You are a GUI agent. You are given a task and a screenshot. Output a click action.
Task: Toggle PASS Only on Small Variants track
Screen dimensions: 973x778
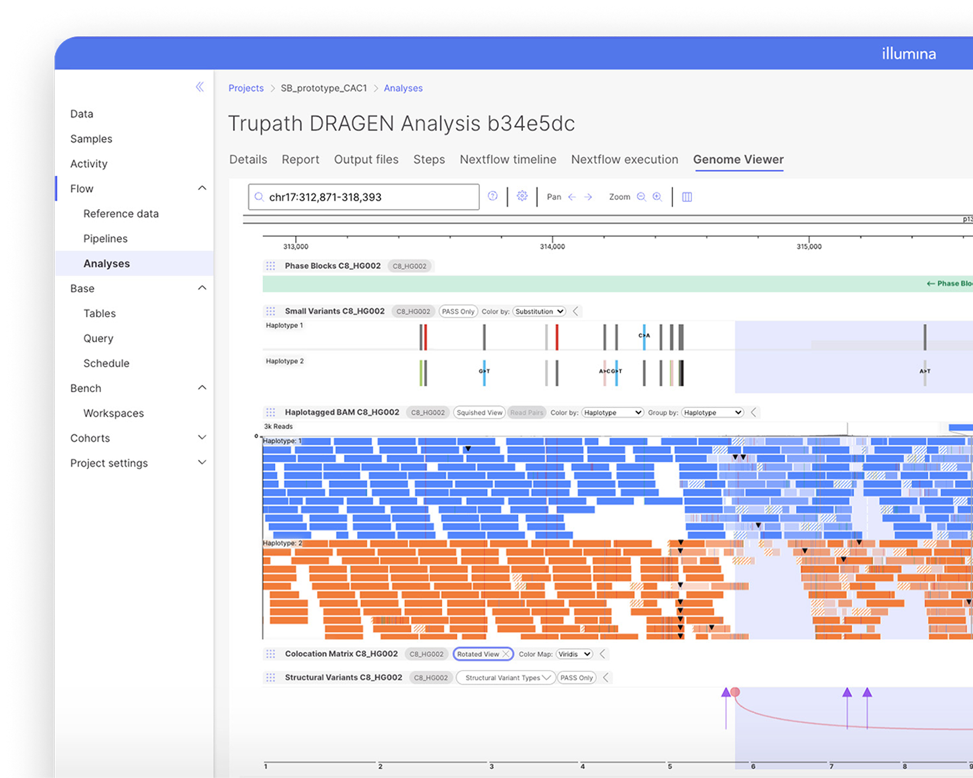458,311
